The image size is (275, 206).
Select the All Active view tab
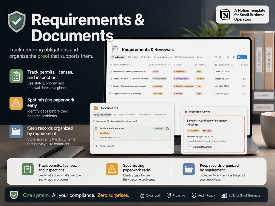click(x=118, y=57)
